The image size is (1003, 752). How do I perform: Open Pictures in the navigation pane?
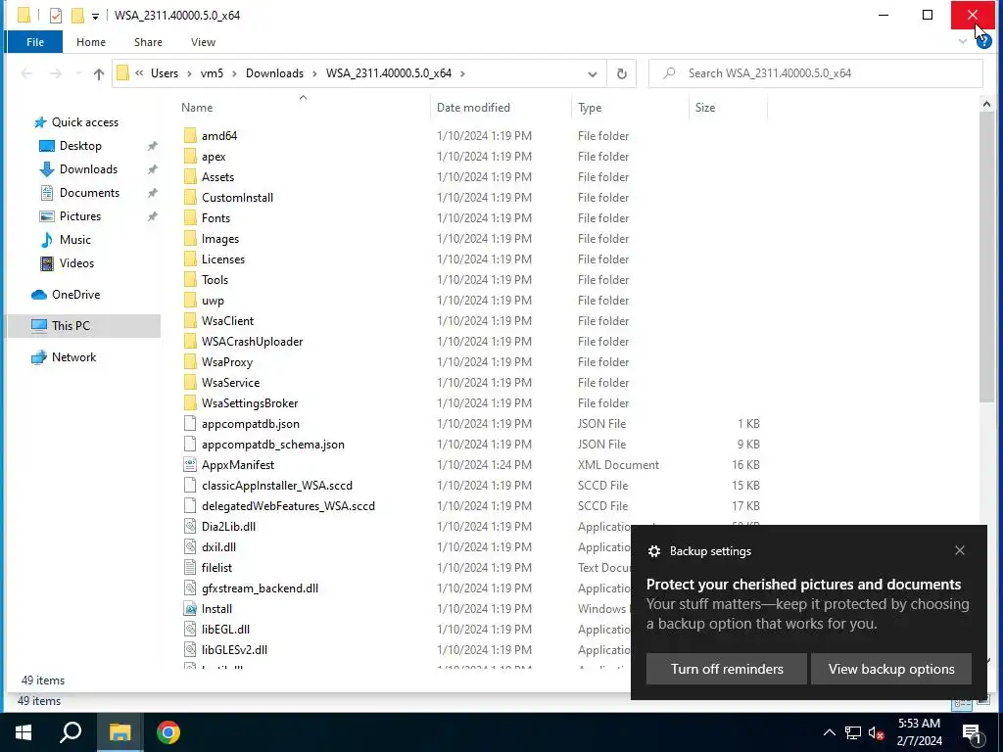(80, 216)
